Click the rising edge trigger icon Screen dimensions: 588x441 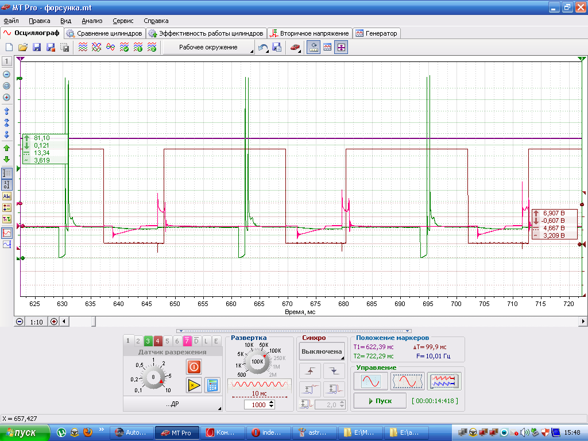(x=310, y=371)
